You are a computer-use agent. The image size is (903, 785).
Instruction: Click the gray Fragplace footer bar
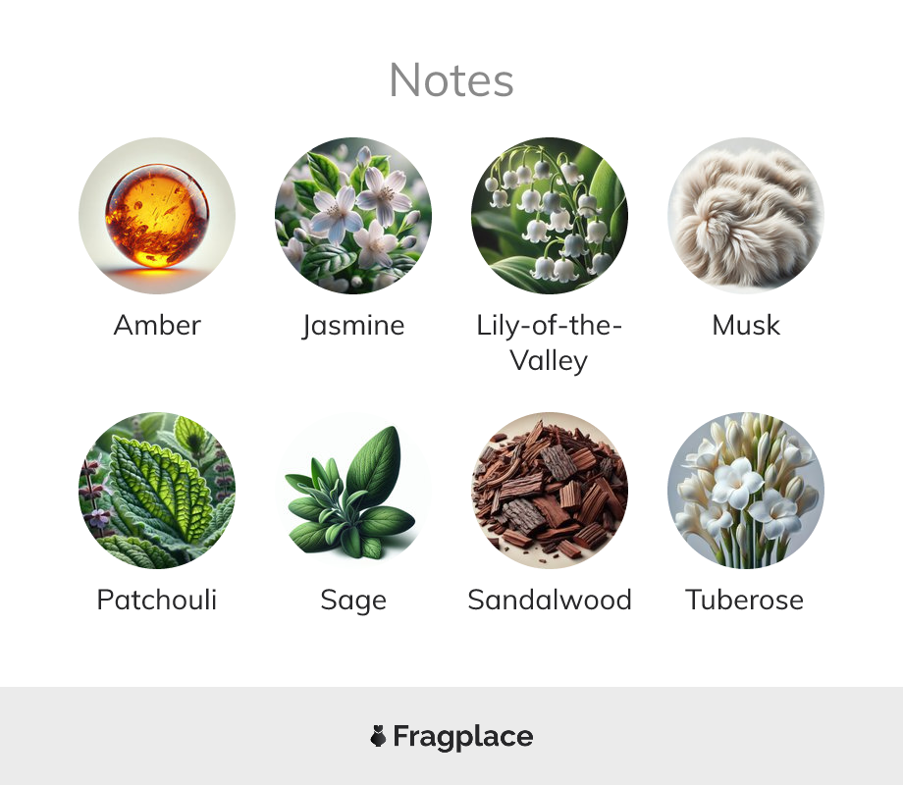tap(451, 736)
